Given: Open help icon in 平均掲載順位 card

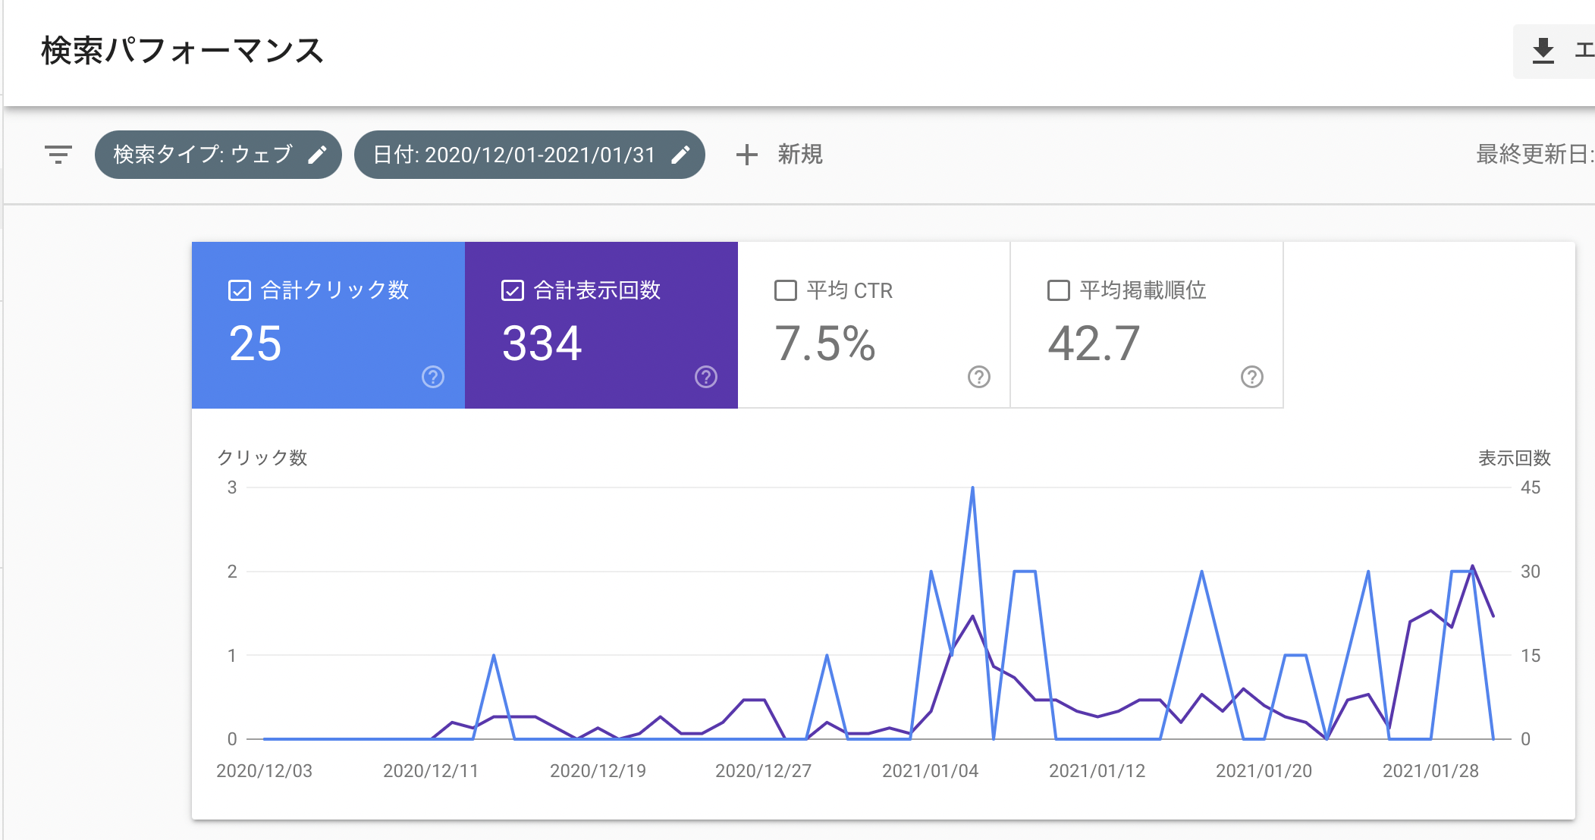Looking at the screenshot, I should coord(1252,377).
